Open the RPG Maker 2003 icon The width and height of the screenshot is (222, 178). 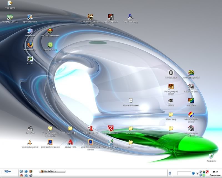coord(191,86)
